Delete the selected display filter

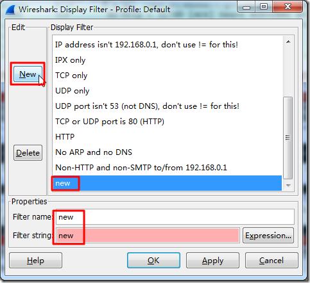[x=28, y=153]
